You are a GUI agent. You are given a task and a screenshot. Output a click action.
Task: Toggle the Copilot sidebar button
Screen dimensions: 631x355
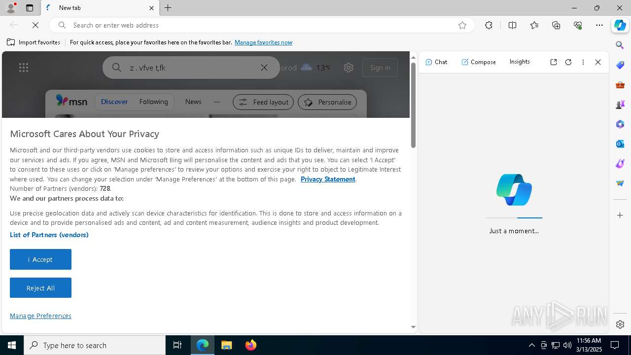620,25
